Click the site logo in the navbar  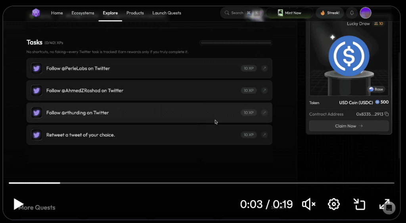tap(36, 13)
